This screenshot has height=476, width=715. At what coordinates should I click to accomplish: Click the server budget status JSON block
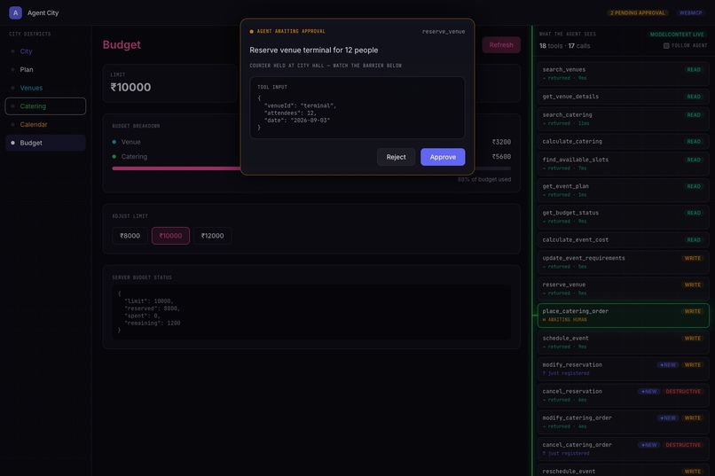click(311, 312)
